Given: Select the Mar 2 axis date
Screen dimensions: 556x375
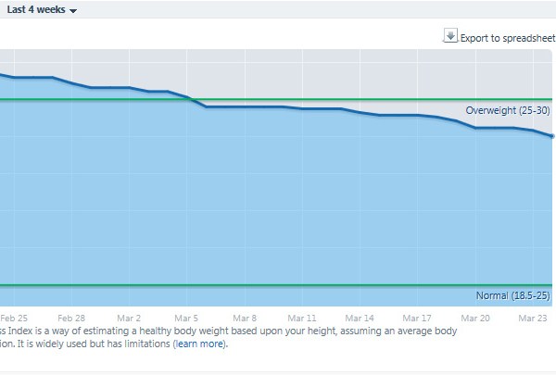Looking at the screenshot, I should pyautogui.click(x=129, y=316).
